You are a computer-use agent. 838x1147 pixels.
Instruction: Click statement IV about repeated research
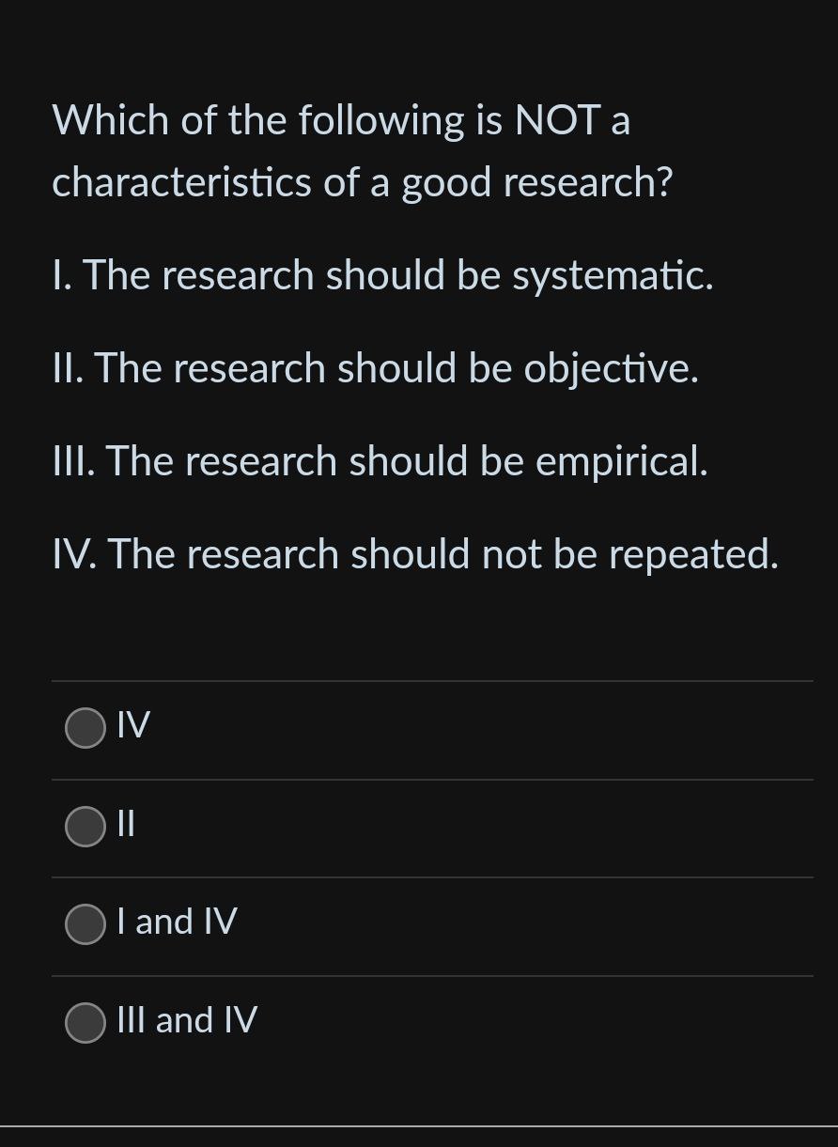tap(415, 554)
